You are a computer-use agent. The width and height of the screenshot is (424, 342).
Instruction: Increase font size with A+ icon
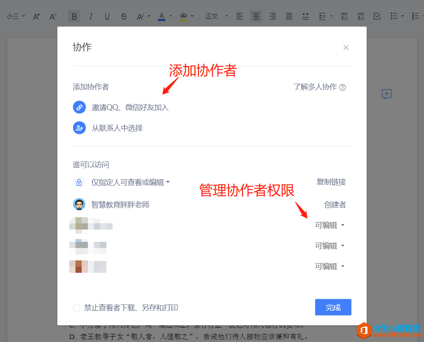(x=37, y=16)
